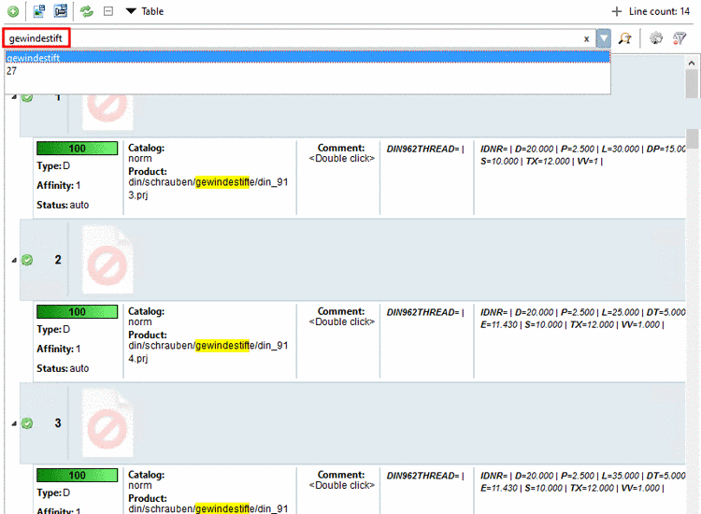Click the Comment <Double click> cell for din_913.prj
701x514 pixels.
[341, 153]
